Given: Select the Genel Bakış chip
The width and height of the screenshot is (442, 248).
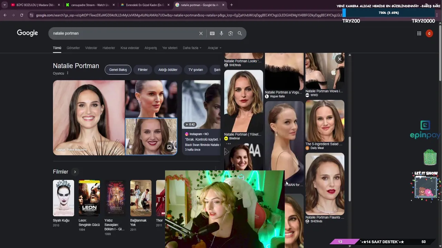Looking at the screenshot, I should 118,70.
